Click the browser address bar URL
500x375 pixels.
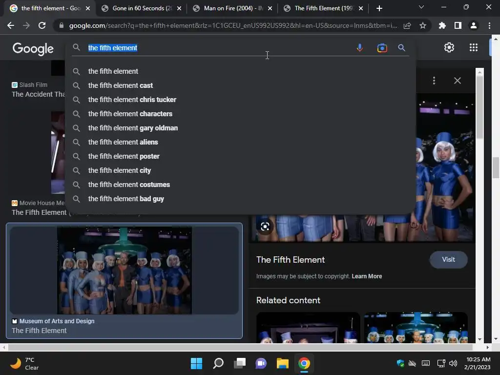pyautogui.click(x=233, y=25)
